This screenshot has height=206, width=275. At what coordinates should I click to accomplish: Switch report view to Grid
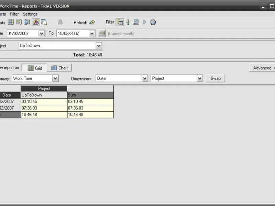click(x=34, y=68)
